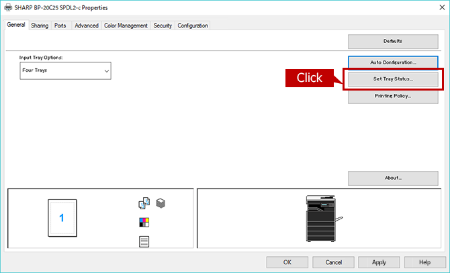Open the Input Tray Options dropdown
The image size is (450, 273).
[65, 70]
